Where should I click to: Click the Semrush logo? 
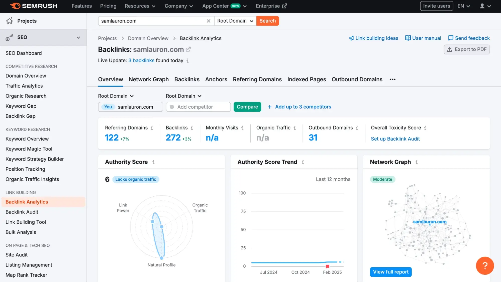[34, 6]
